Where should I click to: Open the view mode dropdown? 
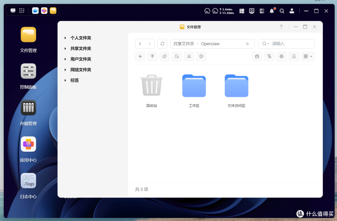click(x=308, y=56)
